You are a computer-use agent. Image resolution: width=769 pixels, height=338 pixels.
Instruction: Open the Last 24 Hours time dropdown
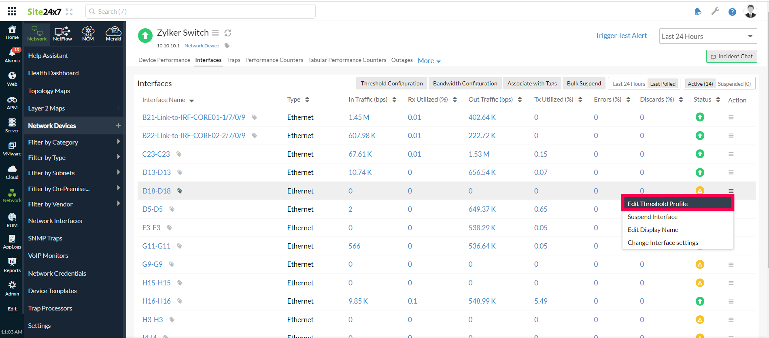coord(708,36)
